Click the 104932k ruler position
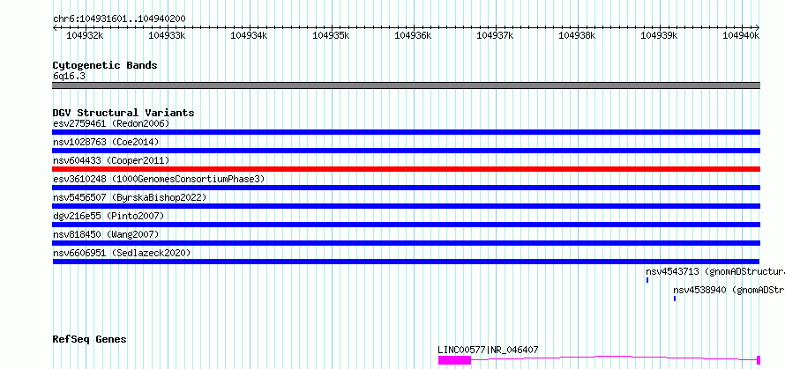785x369 pixels. pos(85,35)
